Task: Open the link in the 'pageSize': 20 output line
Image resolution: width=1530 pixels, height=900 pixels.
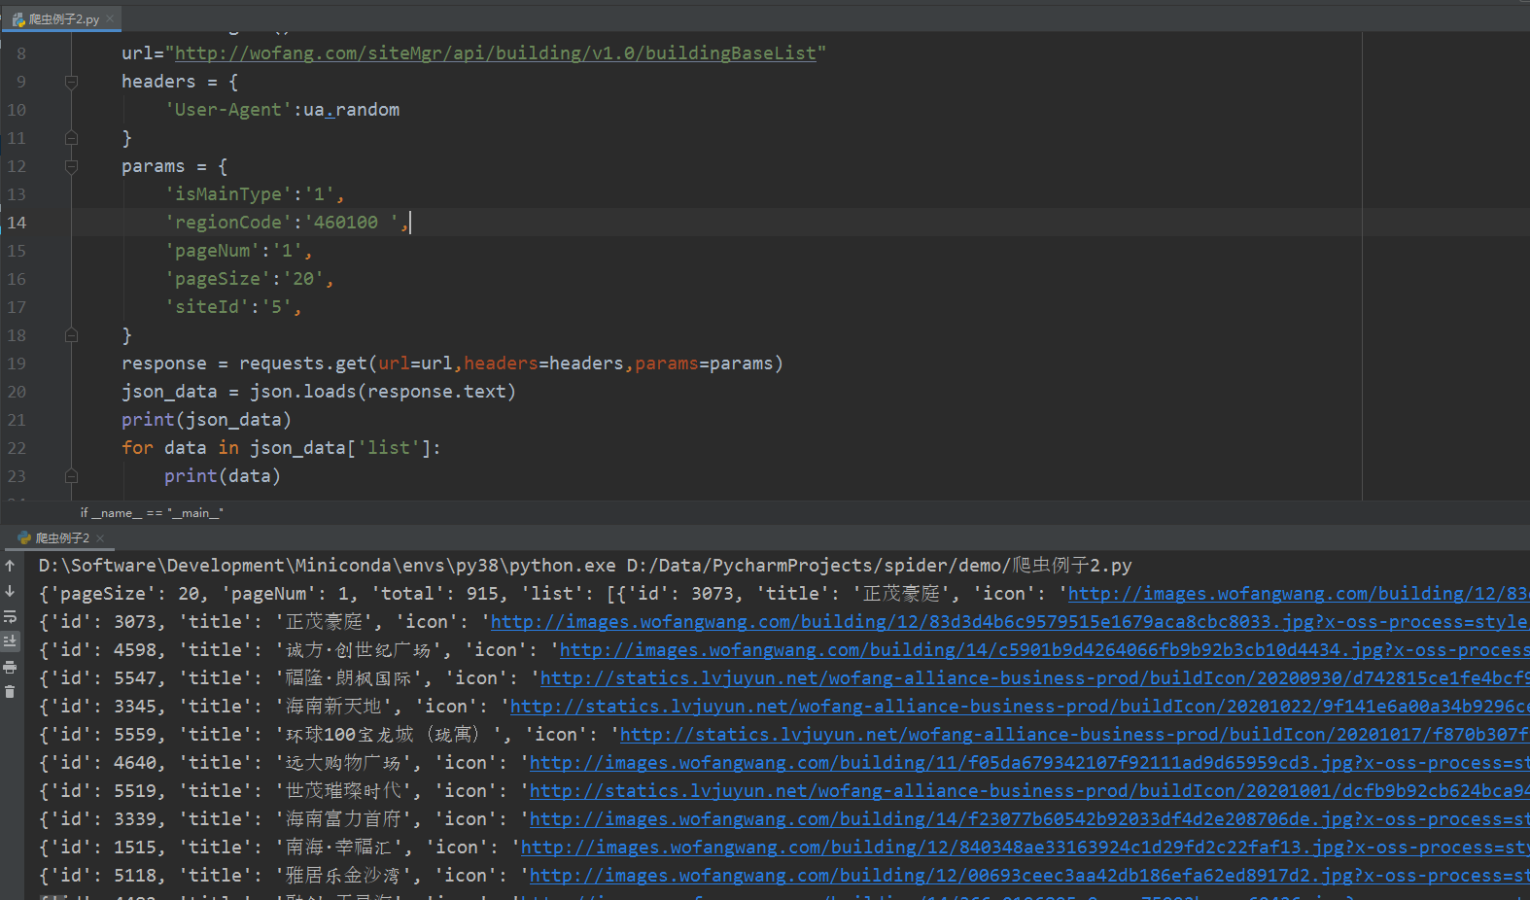Action: click(1298, 594)
